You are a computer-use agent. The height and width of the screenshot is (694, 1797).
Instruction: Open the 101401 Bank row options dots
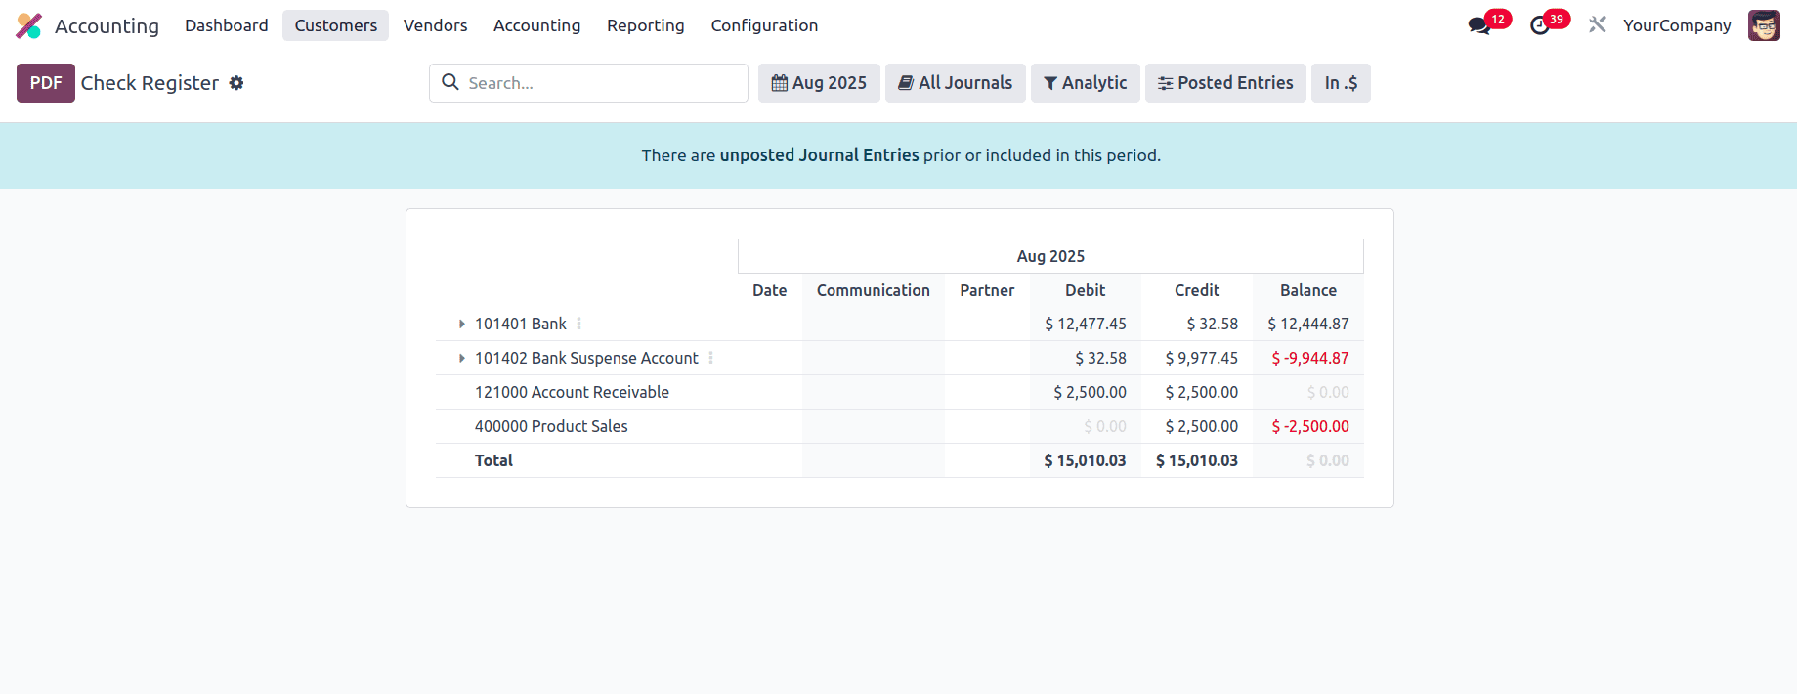tap(579, 324)
